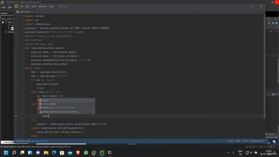The height and width of the screenshot is (157, 279).
Task: Change the UTF-8 file encoding
Action: tap(245, 141)
